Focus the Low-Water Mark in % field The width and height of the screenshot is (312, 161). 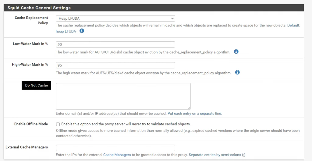pyautogui.click(x=115, y=44)
